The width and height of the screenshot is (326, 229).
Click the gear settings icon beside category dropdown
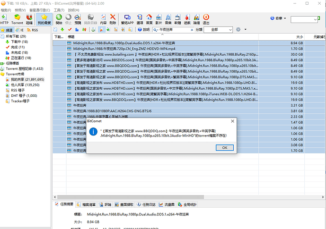[238, 29]
